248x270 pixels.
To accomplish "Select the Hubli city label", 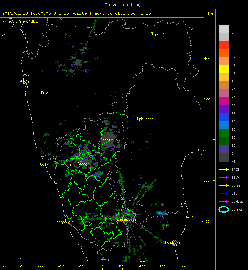I will (x=71, y=165).
